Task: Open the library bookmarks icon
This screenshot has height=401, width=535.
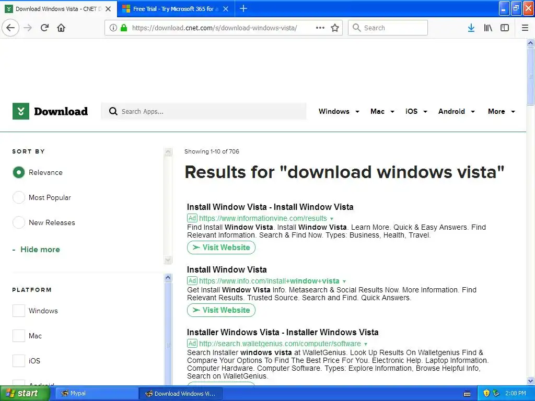Action: (x=488, y=28)
